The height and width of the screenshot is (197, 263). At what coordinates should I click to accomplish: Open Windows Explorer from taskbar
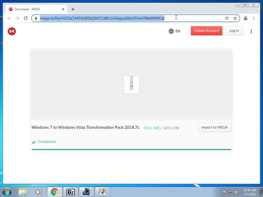click(x=23, y=192)
